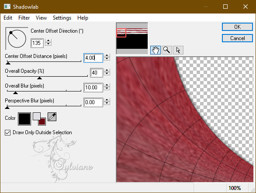Decrease Overall Opacity value
Viewport: 256px width, 193px height.
point(107,74)
